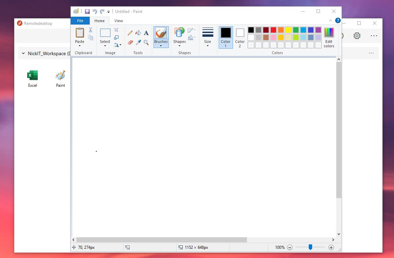The width and height of the screenshot is (394, 258).
Task: Open the File menu tab
Action: coord(80,21)
